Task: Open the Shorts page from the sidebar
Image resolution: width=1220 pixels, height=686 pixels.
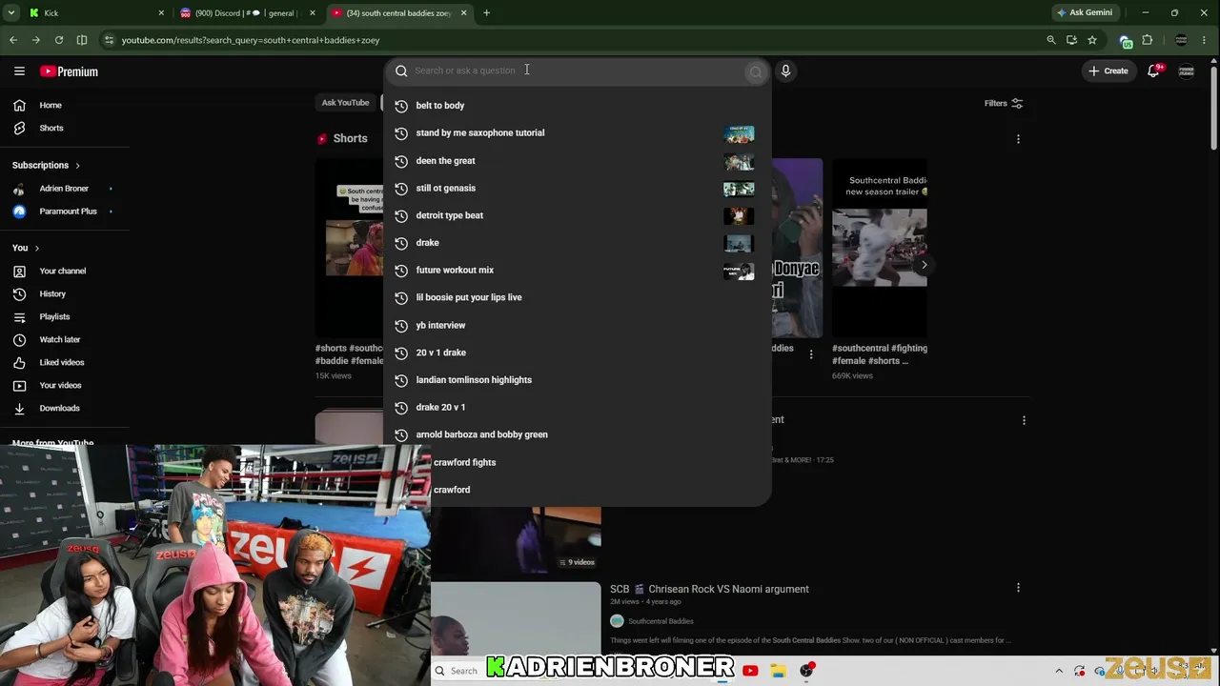Action: [51, 128]
